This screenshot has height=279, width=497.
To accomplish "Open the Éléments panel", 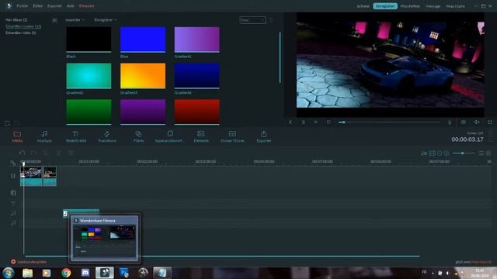I will click(x=201, y=136).
